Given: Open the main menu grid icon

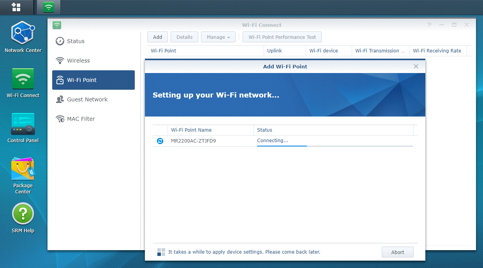Looking at the screenshot, I should tap(16, 7).
